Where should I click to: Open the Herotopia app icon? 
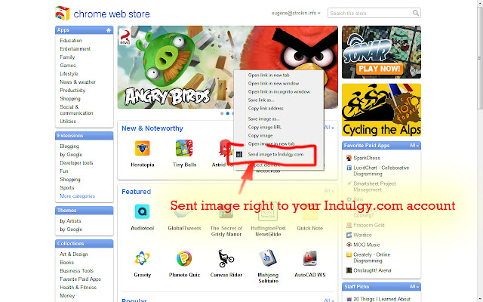coord(143,148)
